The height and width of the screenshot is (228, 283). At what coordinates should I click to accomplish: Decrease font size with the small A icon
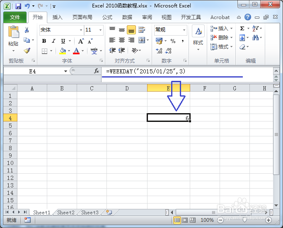click(90, 41)
